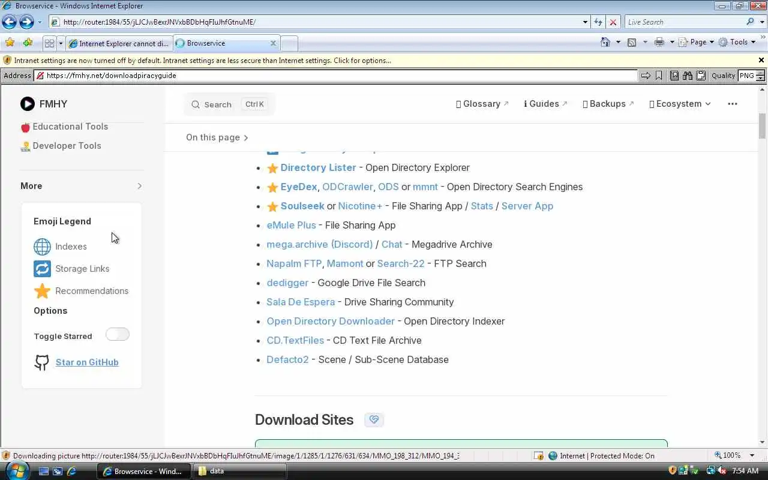Image resolution: width=768 pixels, height=480 pixels.
Task: Click the RSS feeds icon
Action: (632, 42)
